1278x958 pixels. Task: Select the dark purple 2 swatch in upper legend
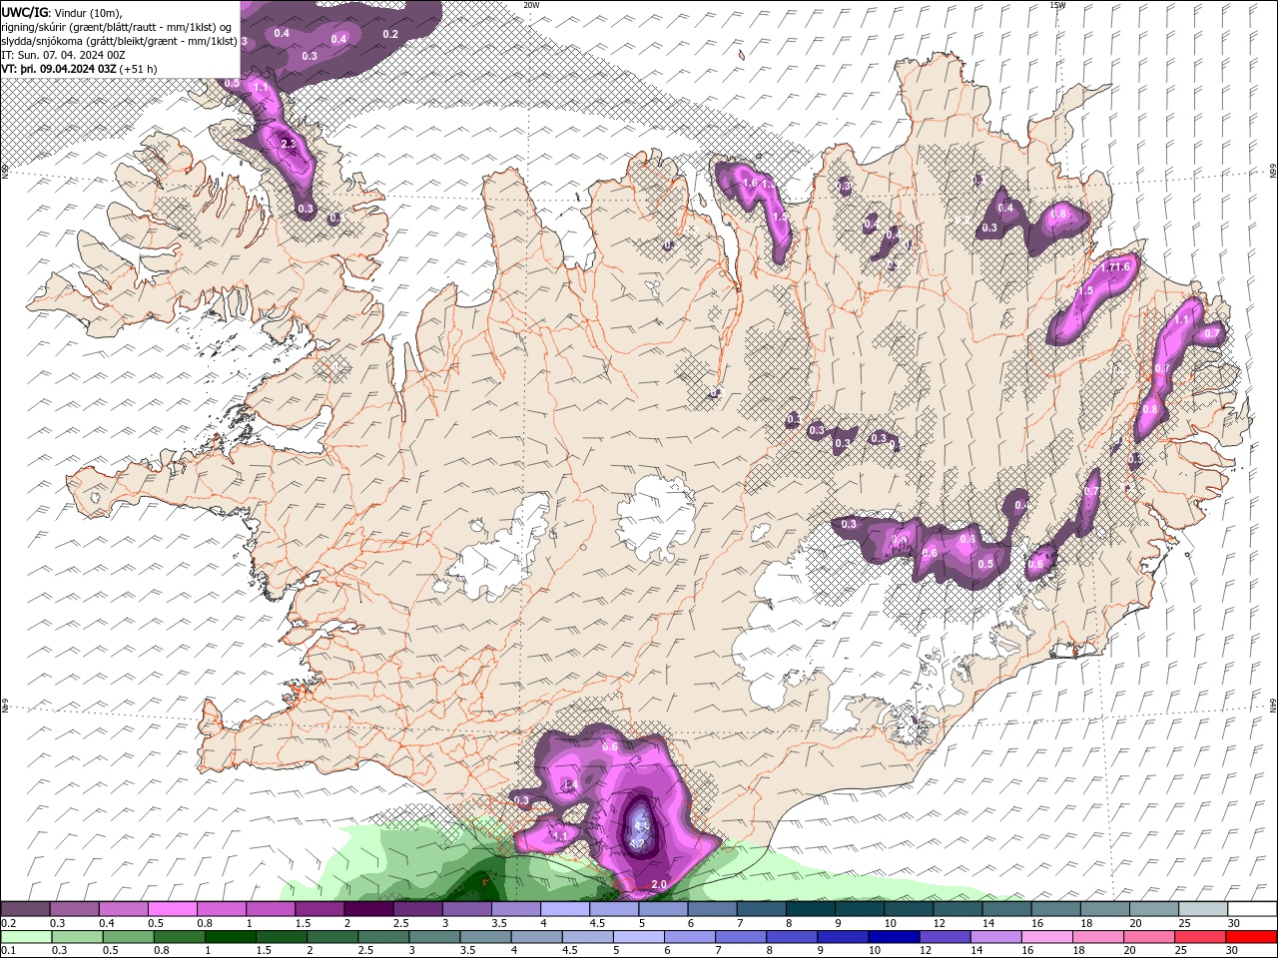pos(368,909)
